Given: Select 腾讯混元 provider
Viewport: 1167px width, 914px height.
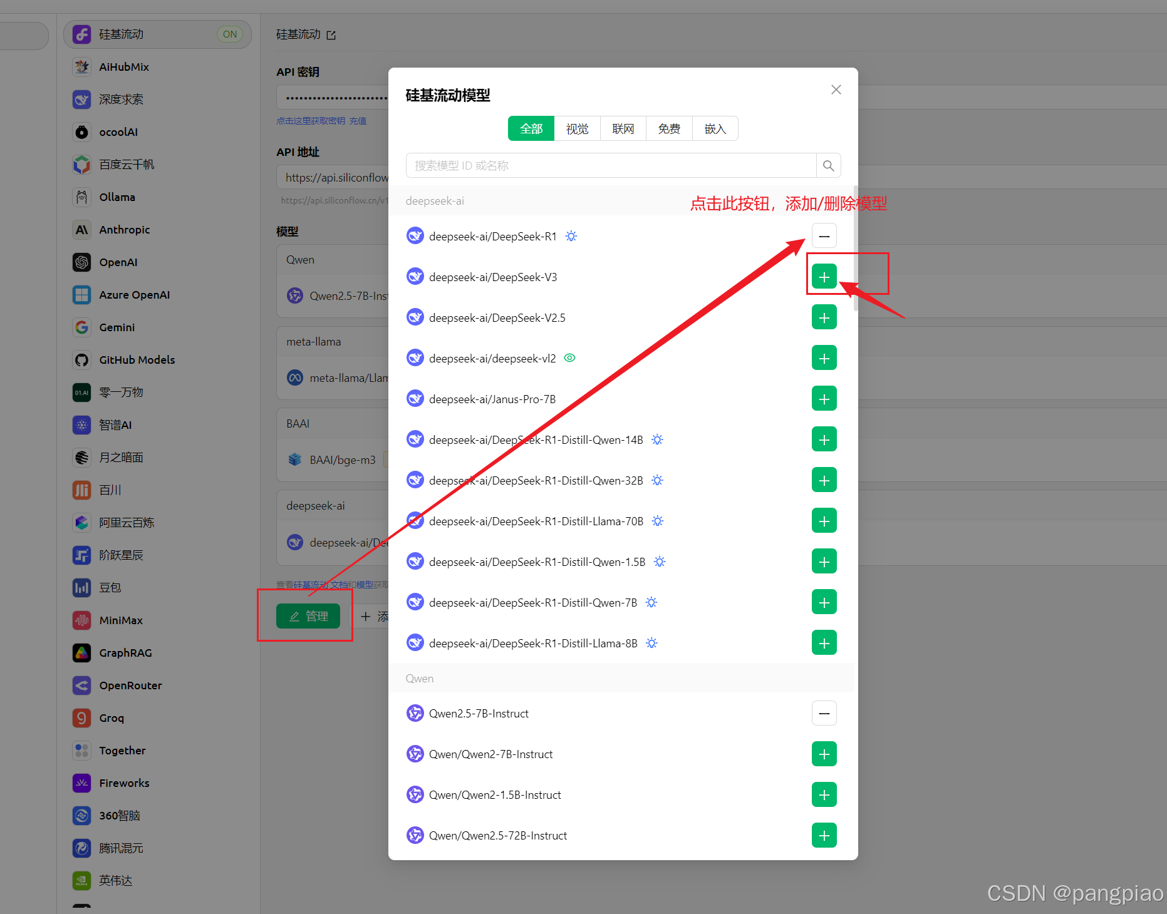Looking at the screenshot, I should point(157,848).
